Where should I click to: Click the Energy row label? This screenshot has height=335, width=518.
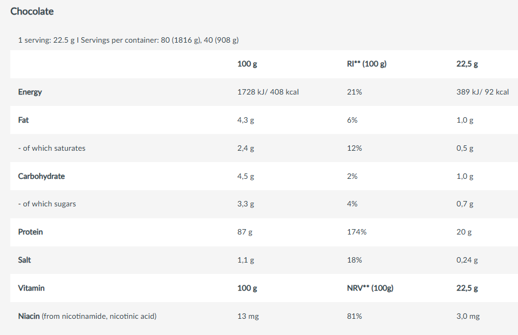30,92
